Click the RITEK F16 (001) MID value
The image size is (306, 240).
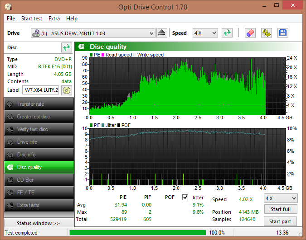tap(55, 66)
